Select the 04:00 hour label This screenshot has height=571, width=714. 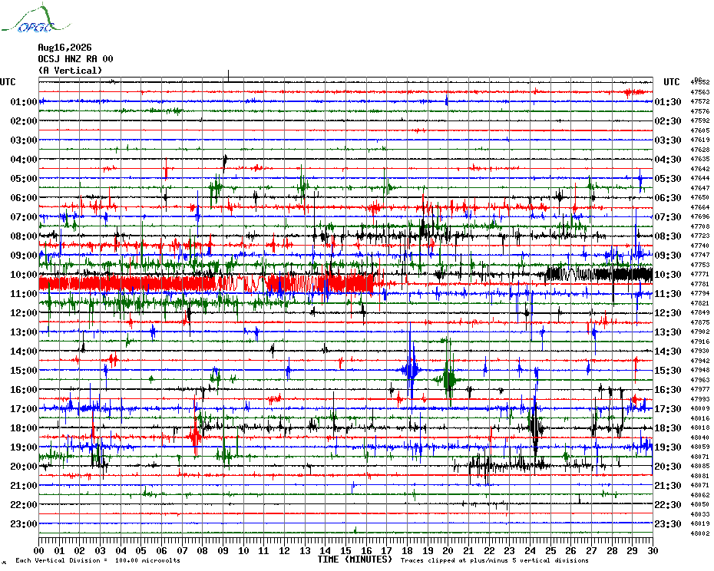[x=24, y=160]
